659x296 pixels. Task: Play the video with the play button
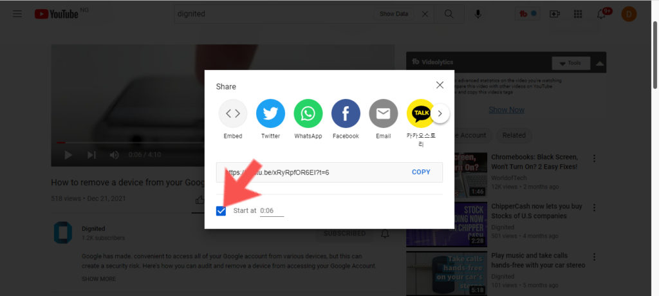[x=68, y=155]
